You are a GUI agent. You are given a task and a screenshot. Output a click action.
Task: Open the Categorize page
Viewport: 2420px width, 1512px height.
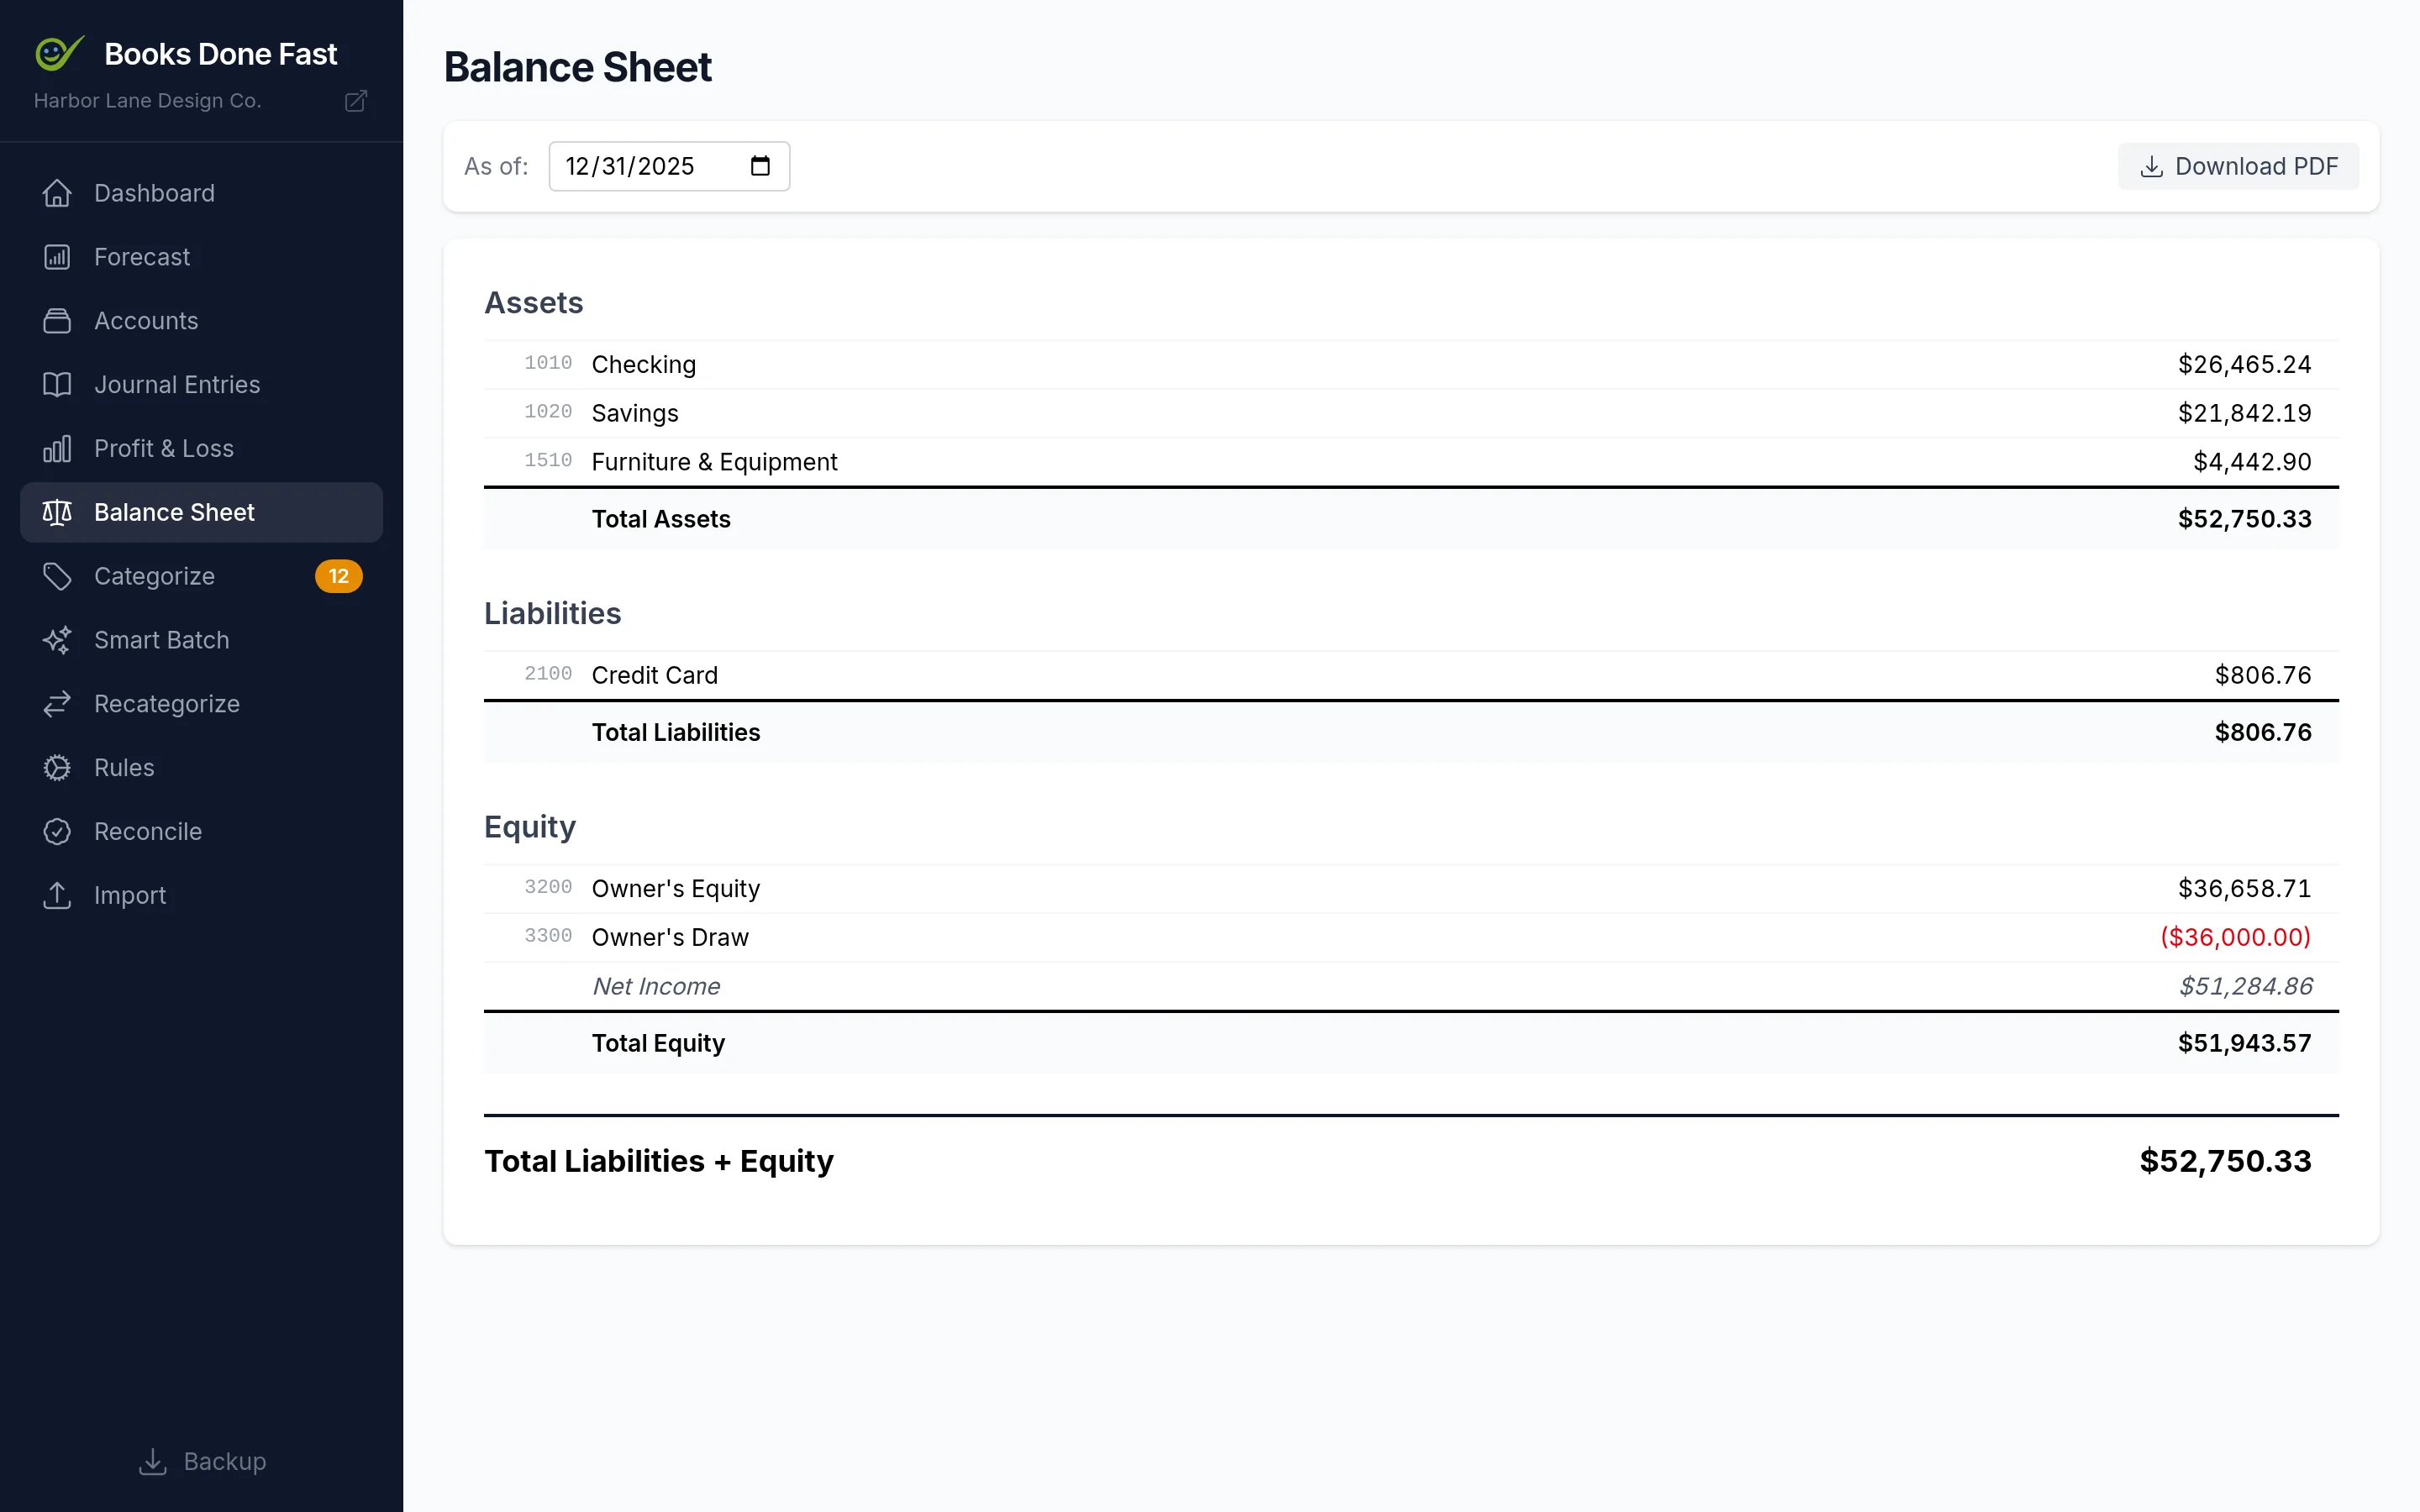pos(201,577)
